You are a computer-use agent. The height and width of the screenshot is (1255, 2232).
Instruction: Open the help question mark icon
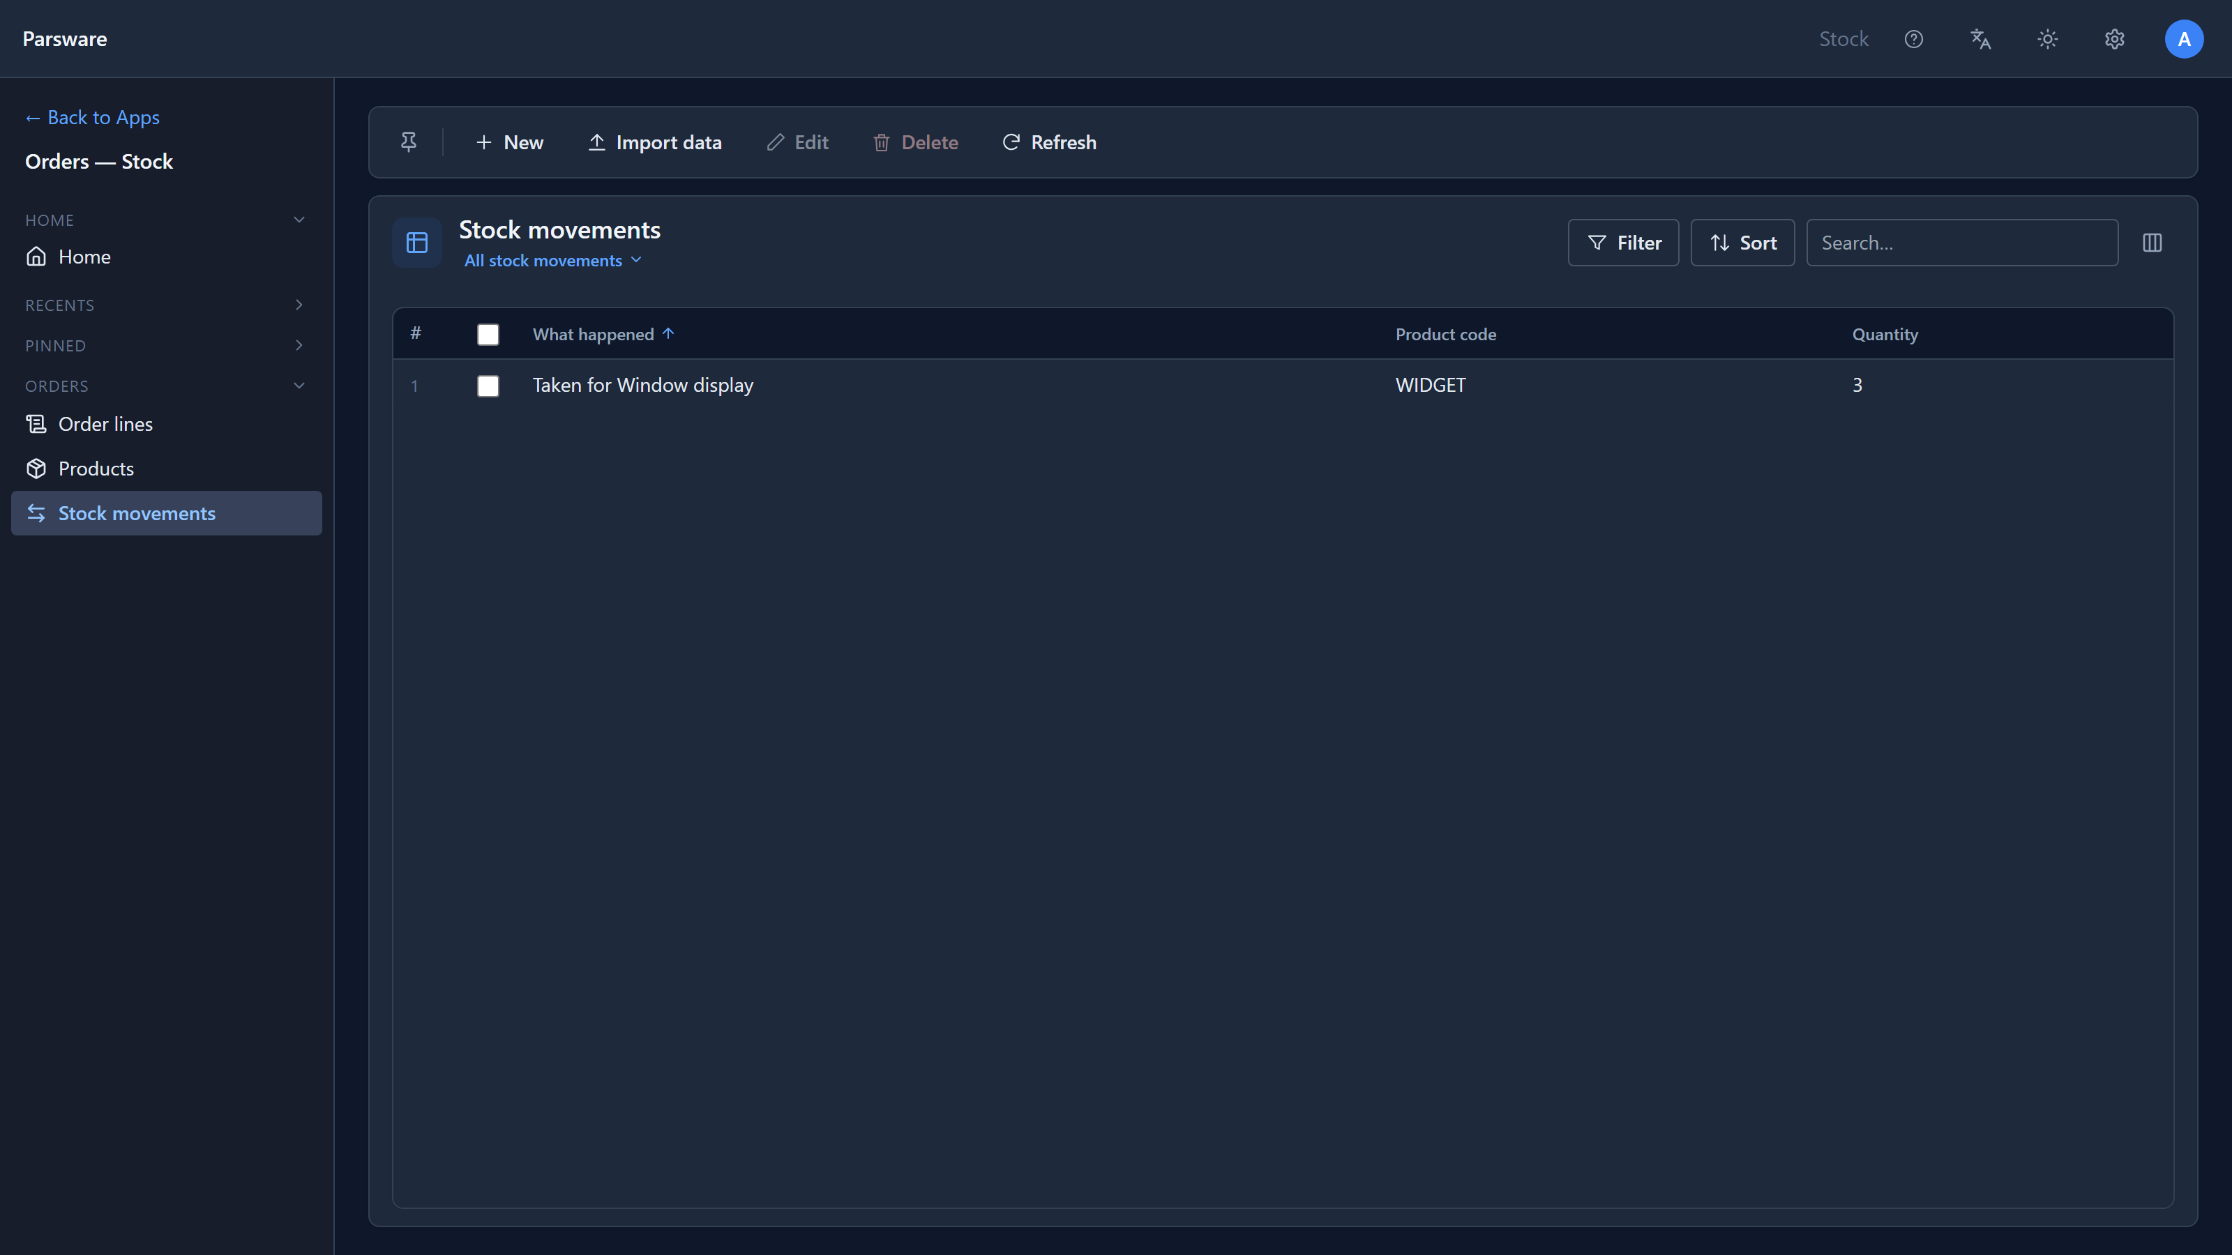(x=1913, y=39)
